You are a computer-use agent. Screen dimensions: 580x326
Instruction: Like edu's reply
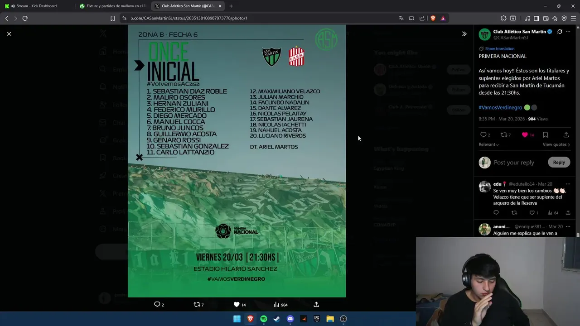click(x=532, y=213)
